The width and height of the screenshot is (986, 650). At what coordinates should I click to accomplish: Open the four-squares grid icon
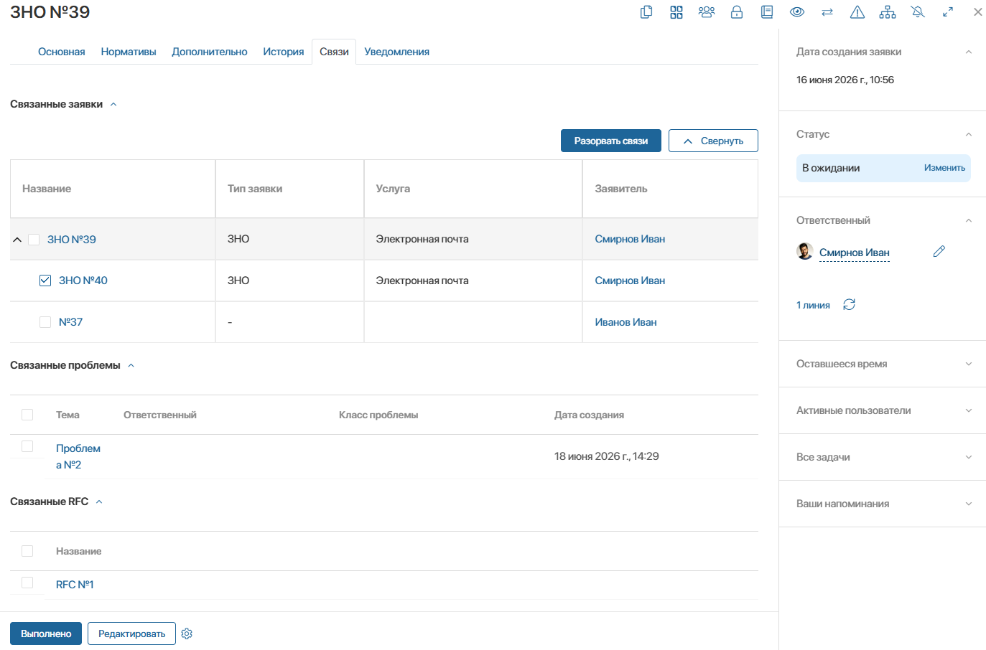tap(676, 12)
